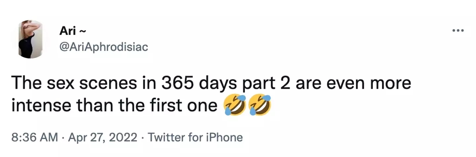This screenshot has height=157, width=476.
Task: Click the word "Twitter" in the footer
Action: tap(166, 137)
